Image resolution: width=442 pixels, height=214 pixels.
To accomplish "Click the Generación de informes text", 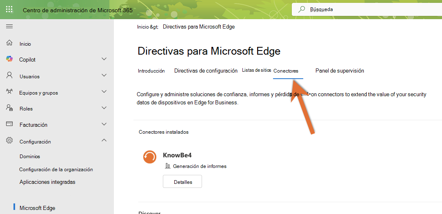I will tap(200, 166).
